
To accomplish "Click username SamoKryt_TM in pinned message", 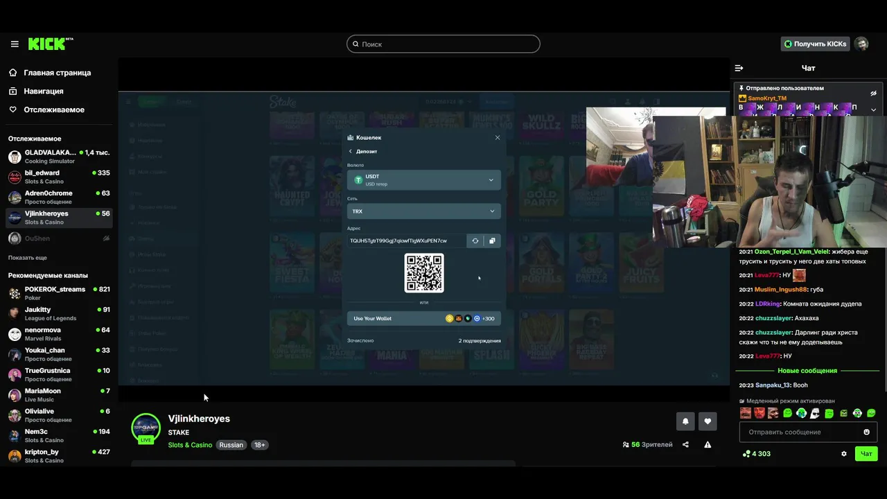I will pyautogui.click(x=766, y=98).
